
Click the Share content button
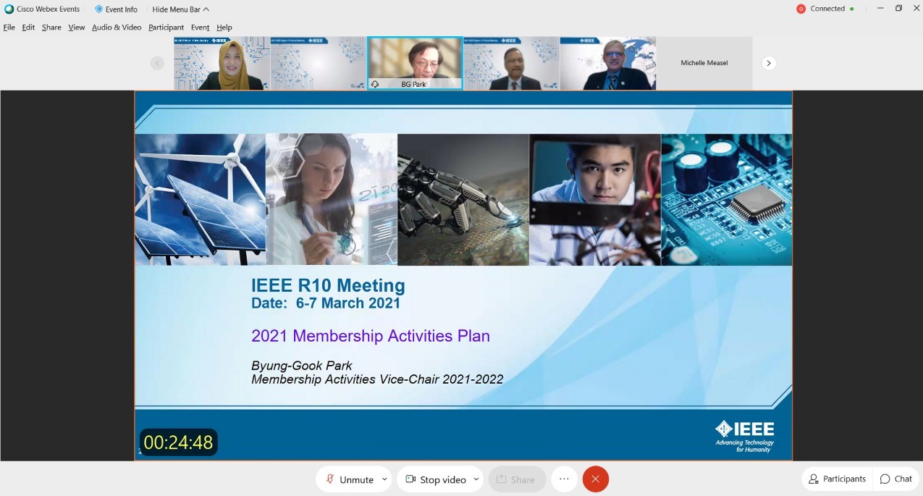(516, 479)
